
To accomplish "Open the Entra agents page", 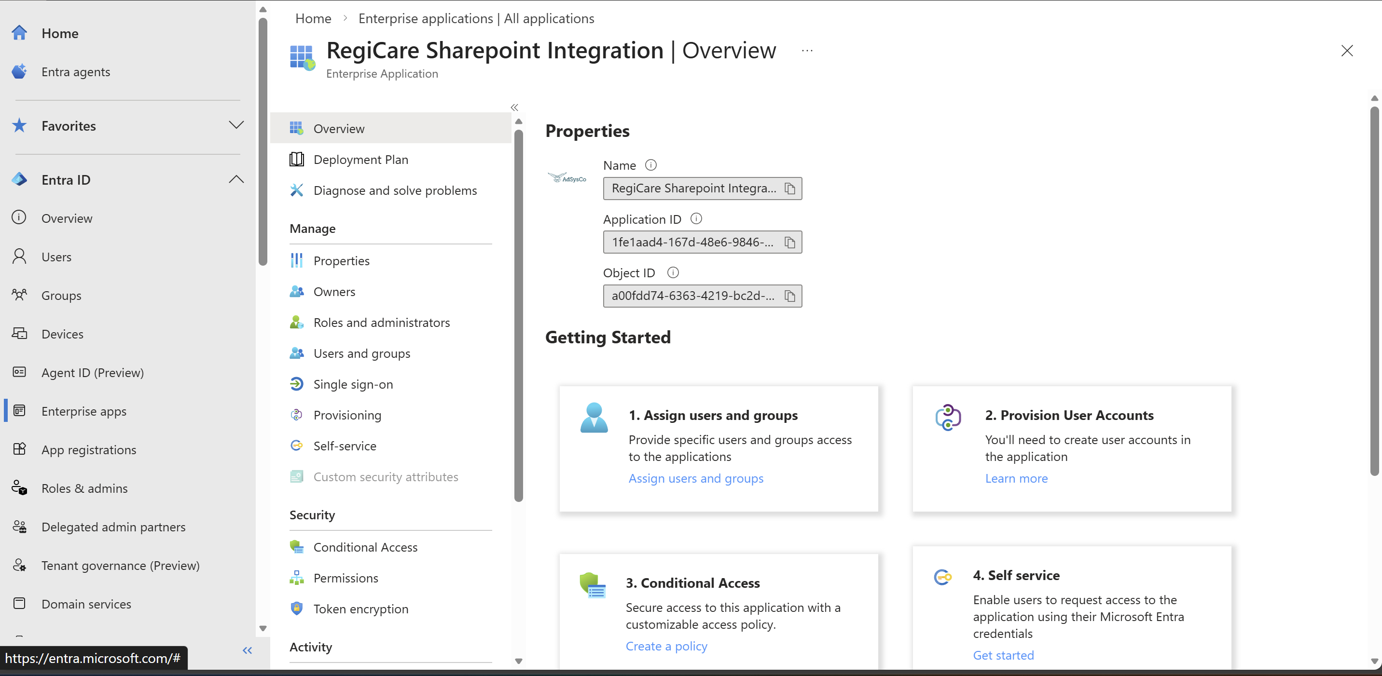I will pos(76,72).
